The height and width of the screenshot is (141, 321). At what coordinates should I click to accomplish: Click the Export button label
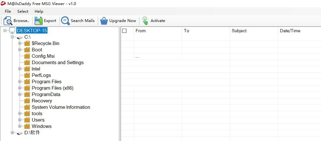tap(50, 21)
